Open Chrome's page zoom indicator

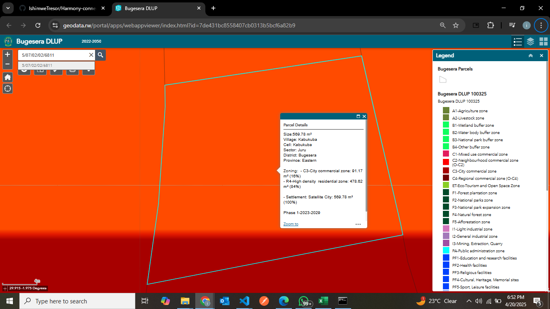click(x=443, y=25)
